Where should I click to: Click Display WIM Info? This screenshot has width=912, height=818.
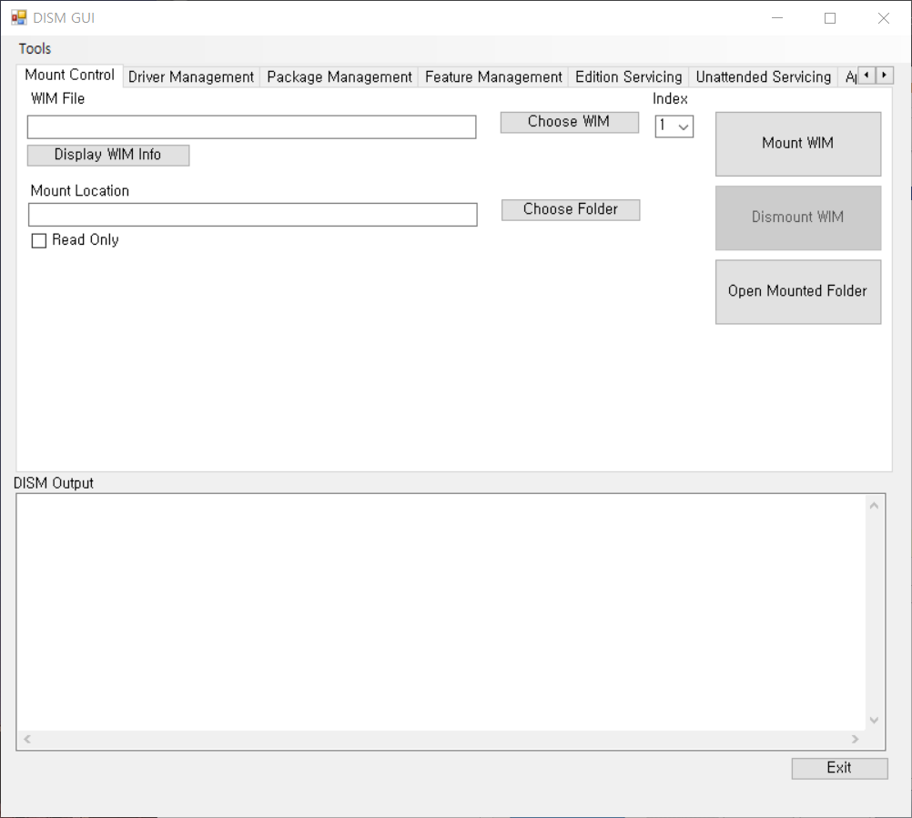(107, 155)
